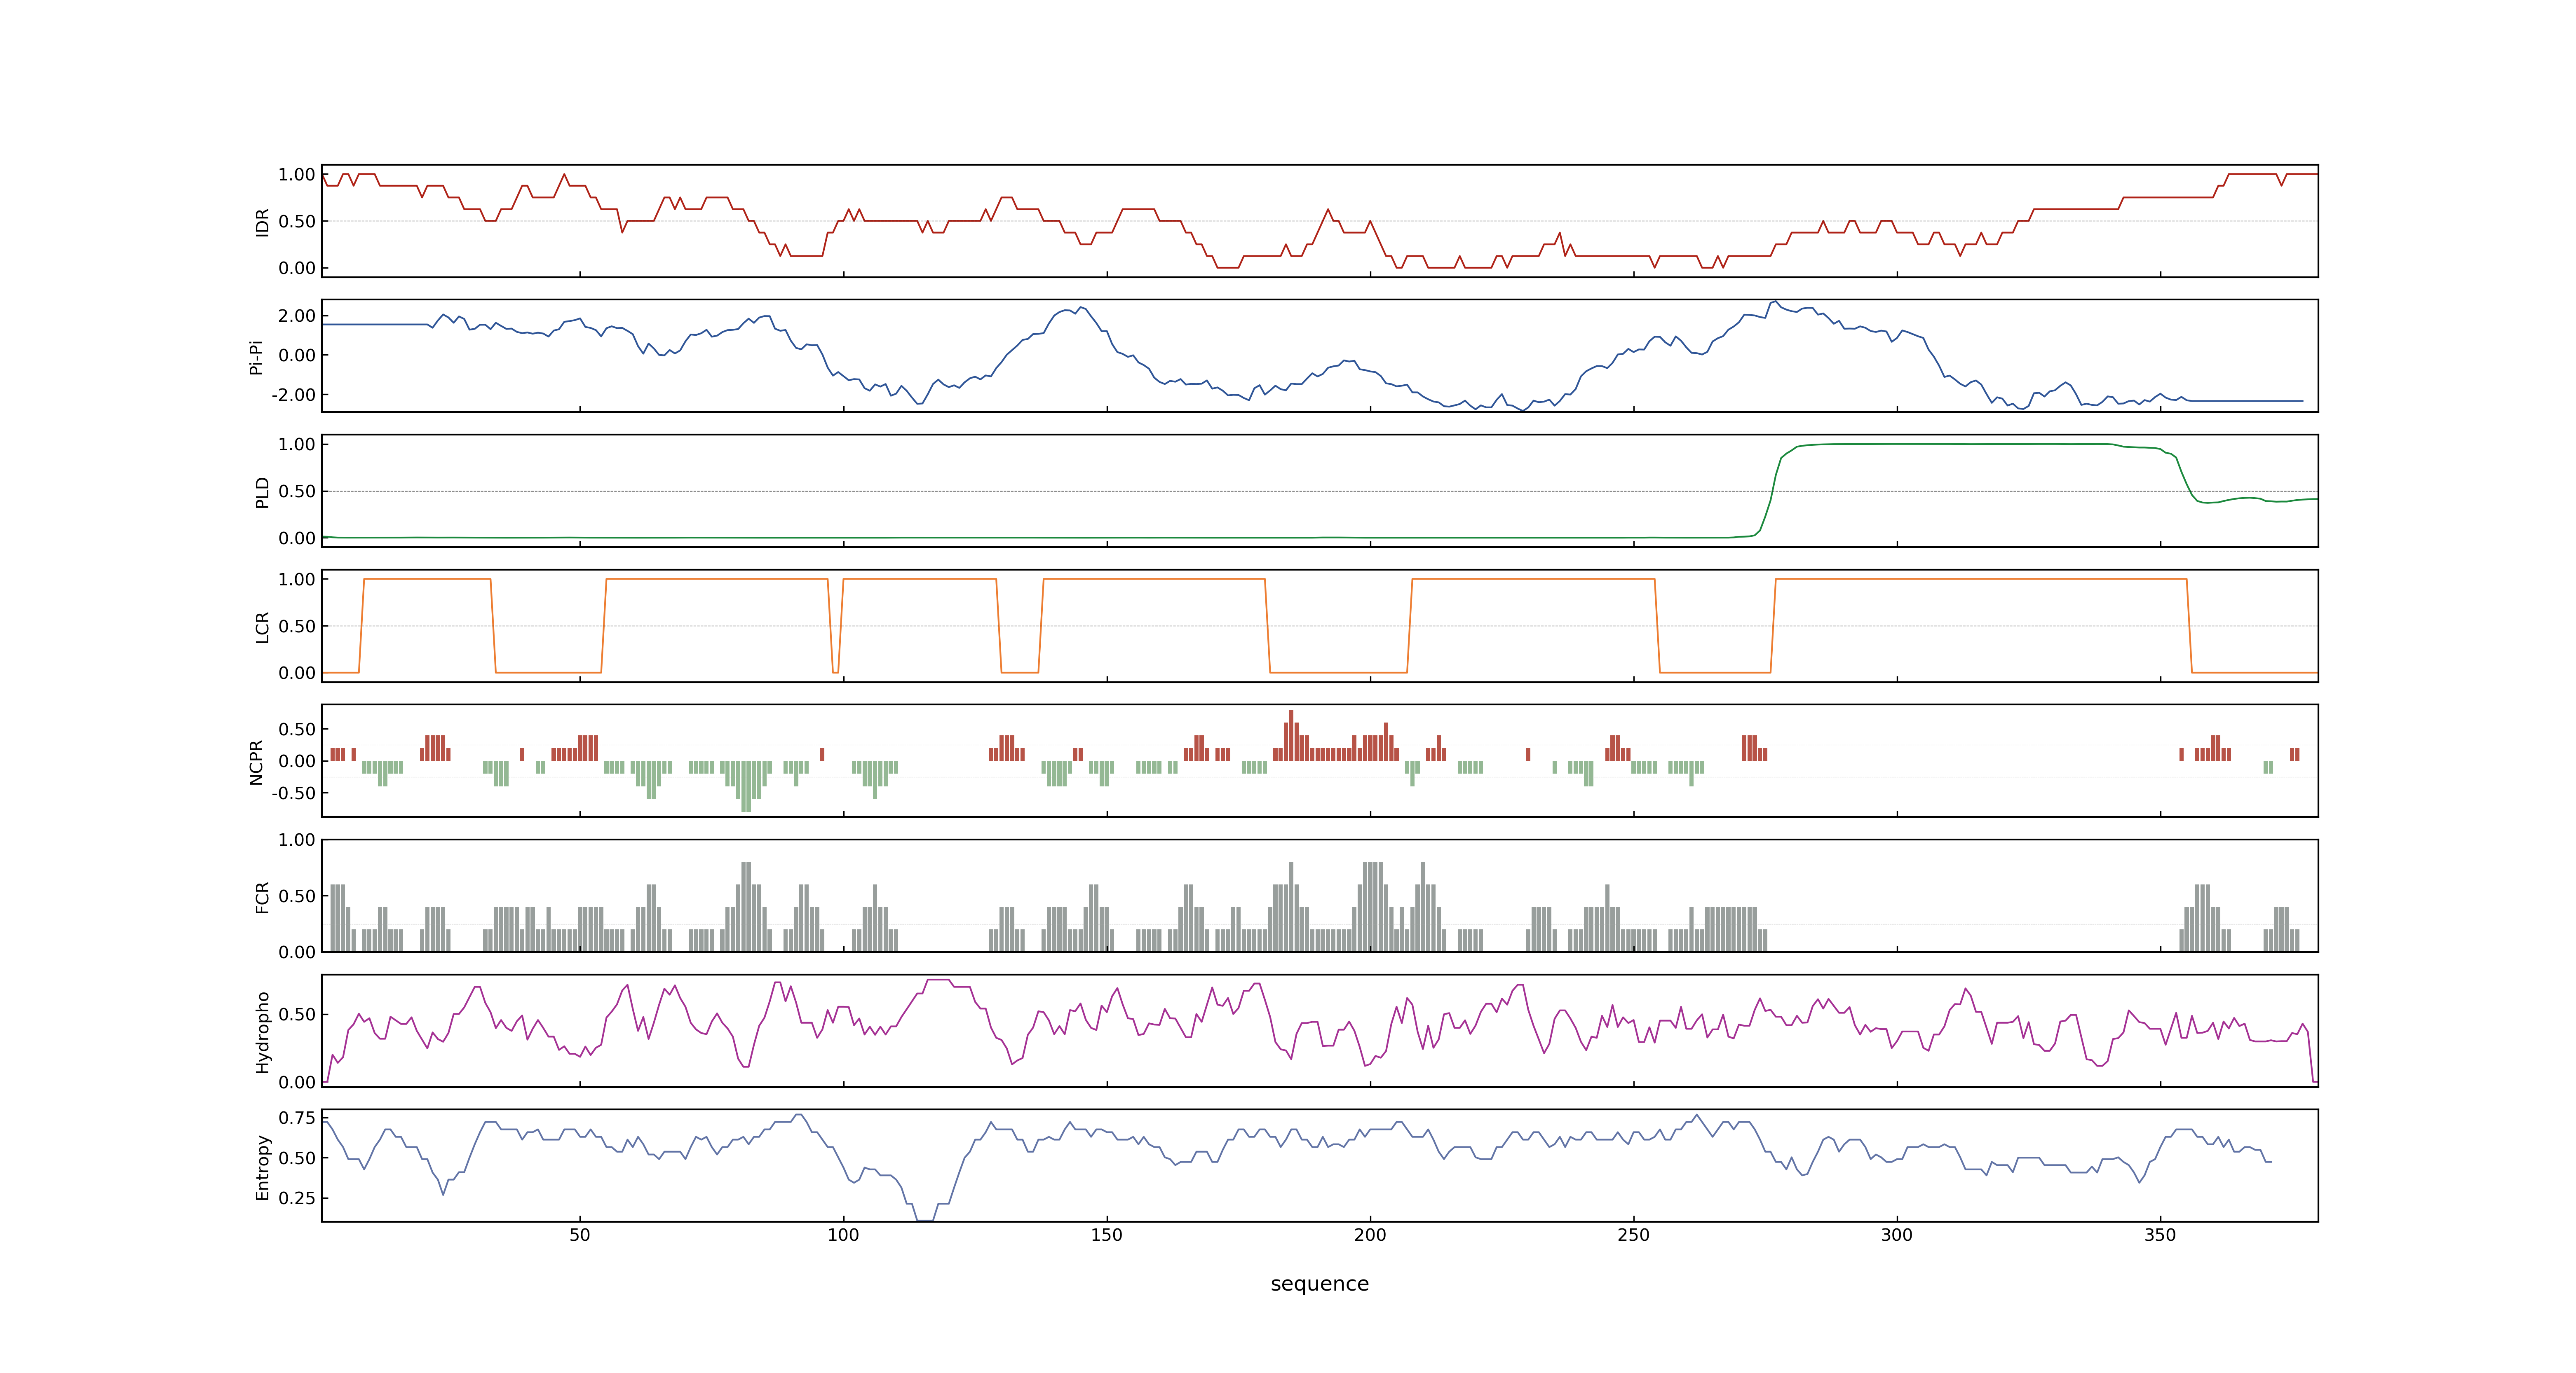The width and height of the screenshot is (2576, 1373).
Task: Click the -2.00 tick on Pi-Pi axis
Action: pyautogui.click(x=293, y=395)
